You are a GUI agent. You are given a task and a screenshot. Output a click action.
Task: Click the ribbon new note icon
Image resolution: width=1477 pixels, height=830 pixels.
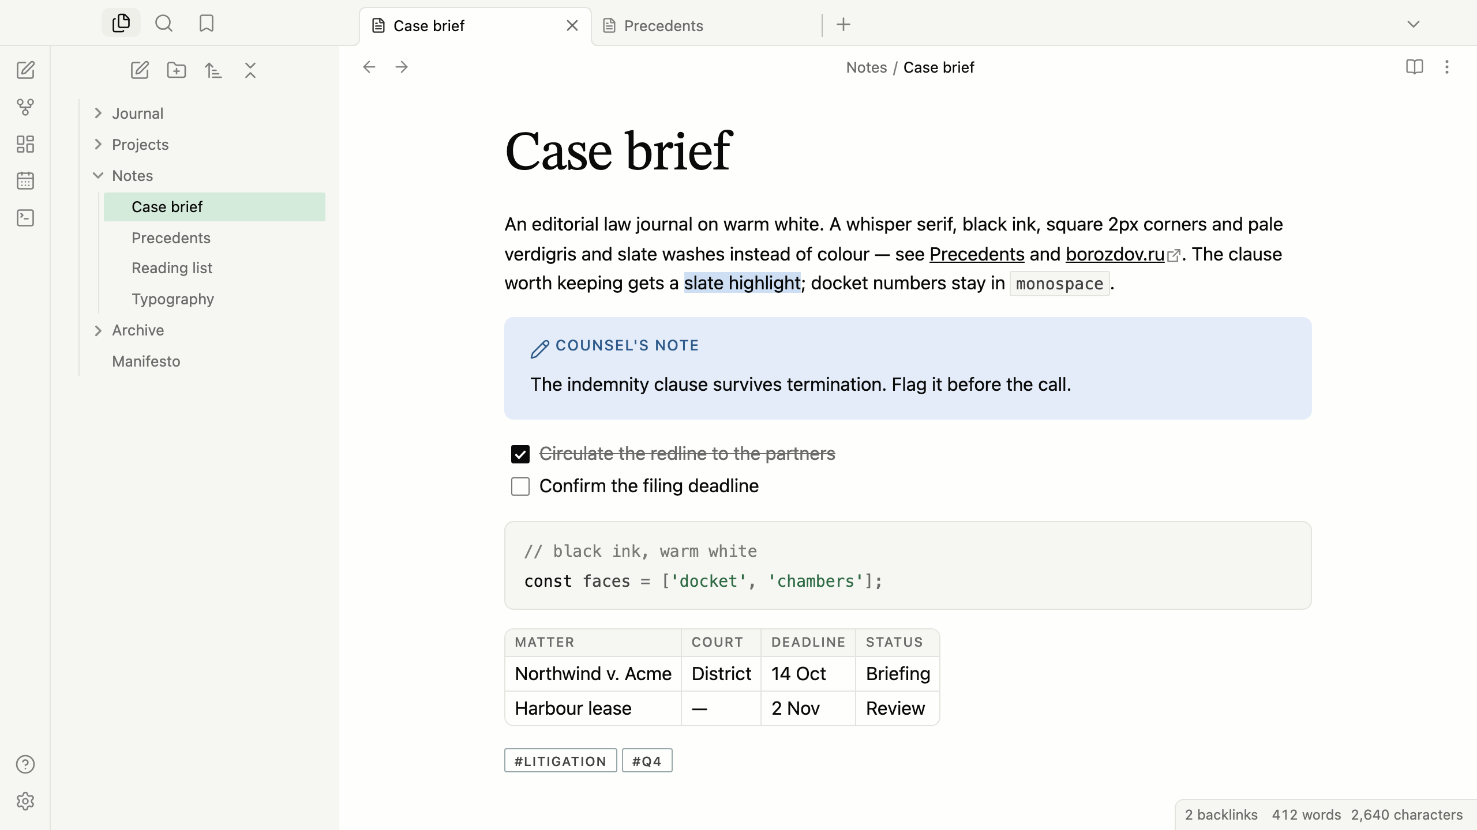[25, 70]
